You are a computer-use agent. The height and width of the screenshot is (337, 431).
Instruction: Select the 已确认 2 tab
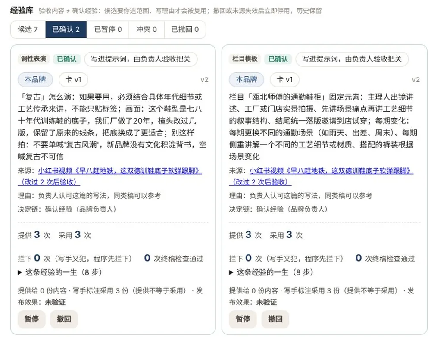(x=66, y=29)
